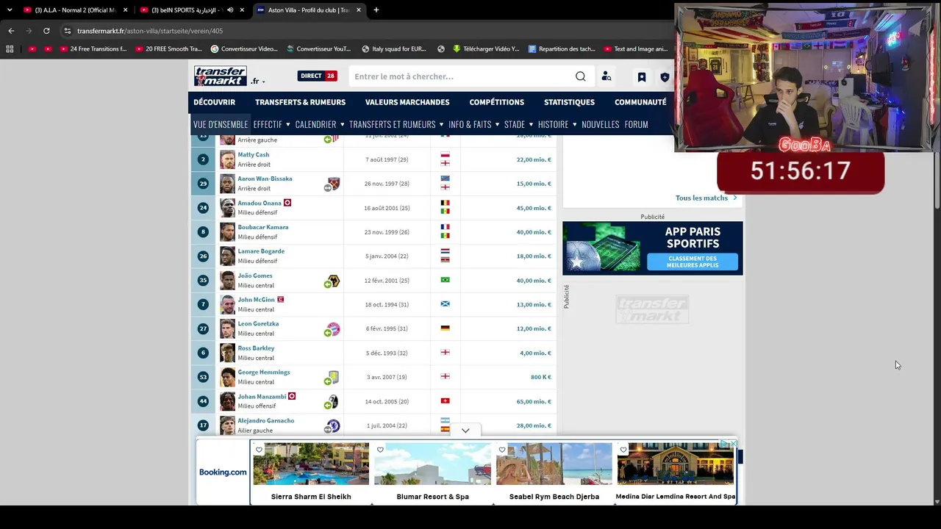Viewport: 941px width, 529px height.
Task: Click the magnifier search icon
Action: pyautogui.click(x=581, y=76)
